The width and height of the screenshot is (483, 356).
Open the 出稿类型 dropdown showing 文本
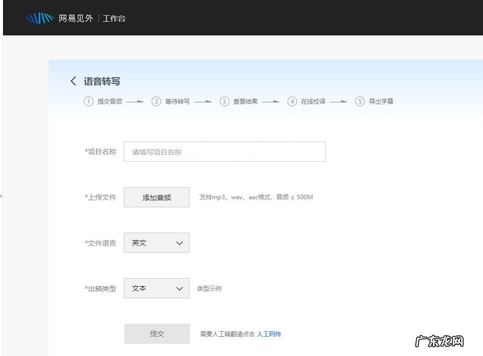[x=157, y=288]
